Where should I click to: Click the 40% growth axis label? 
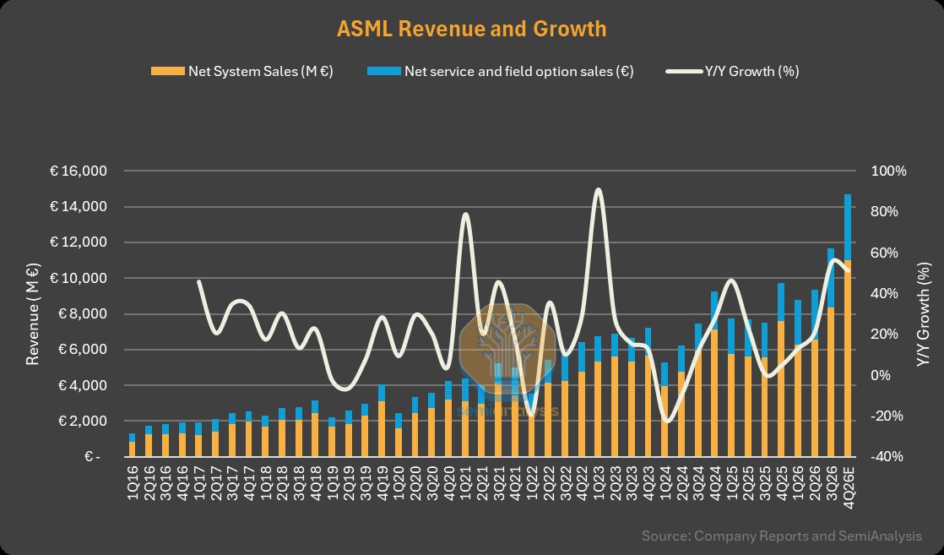(x=885, y=293)
